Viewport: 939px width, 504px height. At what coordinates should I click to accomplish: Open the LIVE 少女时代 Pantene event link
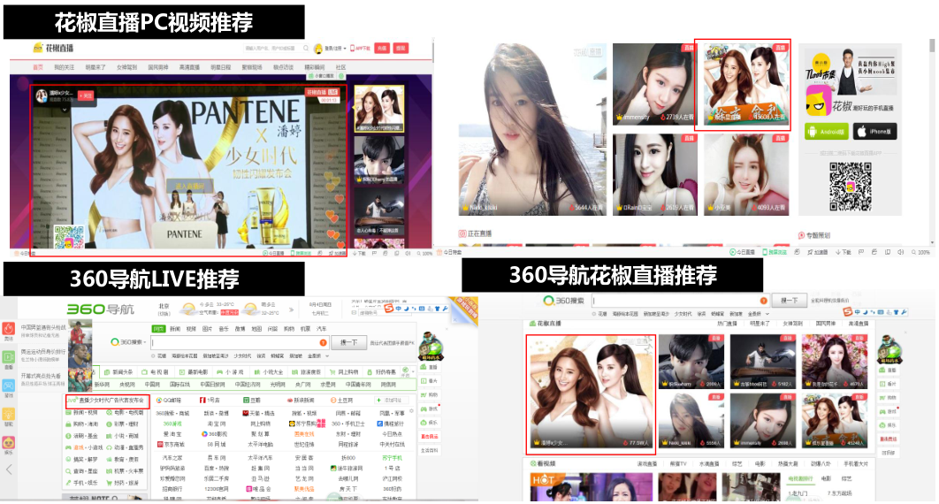pos(104,400)
